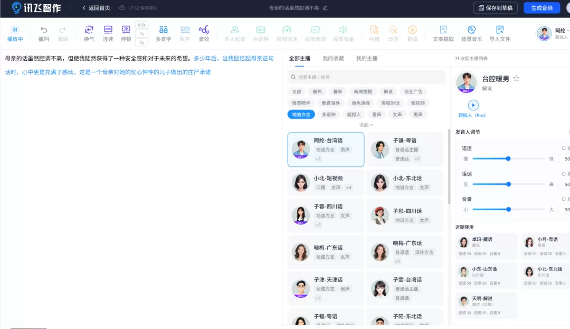
Task: Reset 语调 with its refresh icon
Action: click(564, 174)
